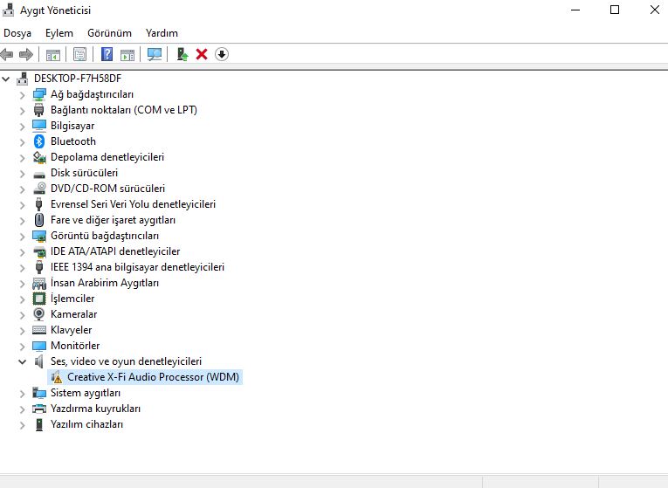Select the Kameralar tree row
The width and height of the screenshot is (668, 488).
click(73, 314)
